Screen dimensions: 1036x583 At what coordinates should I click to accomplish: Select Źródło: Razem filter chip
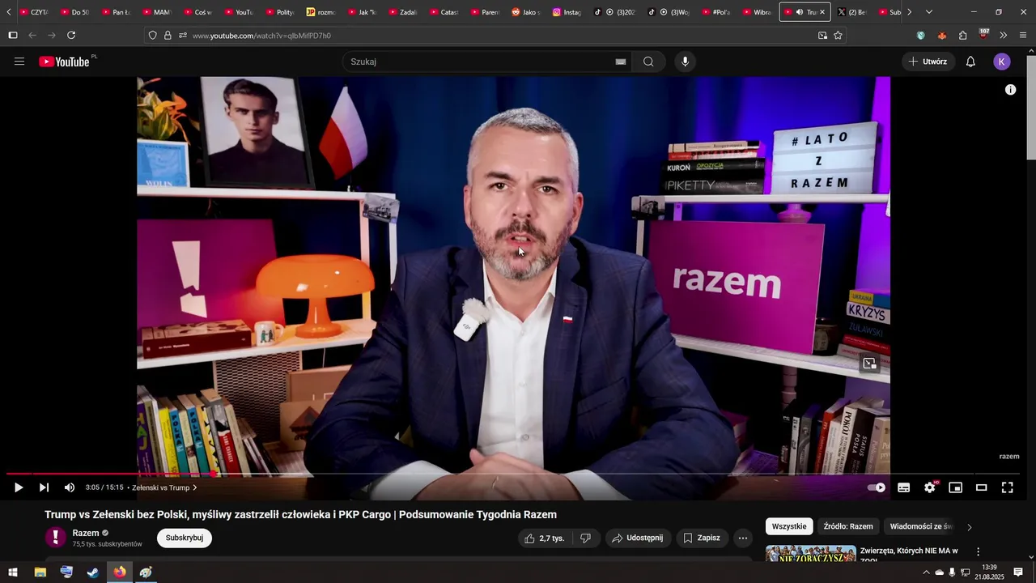[x=848, y=526]
